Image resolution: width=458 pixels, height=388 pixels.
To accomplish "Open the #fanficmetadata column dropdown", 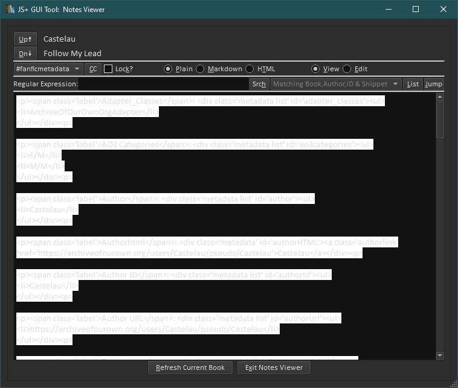I will click(48, 69).
